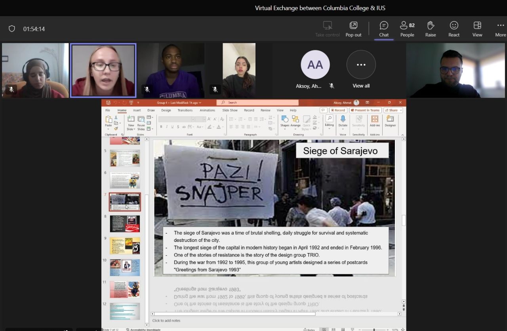Open the Designer pane in PowerPoint
The height and width of the screenshot is (331, 507).
coord(390,121)
